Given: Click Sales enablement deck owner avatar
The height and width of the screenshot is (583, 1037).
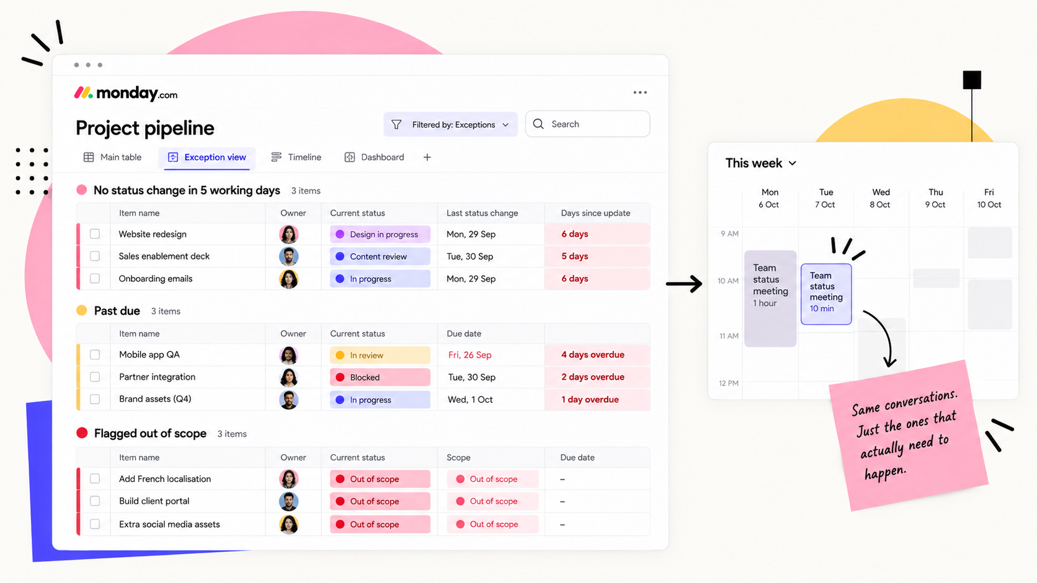Looking at the screenshot, I should (x=288, y=256).
